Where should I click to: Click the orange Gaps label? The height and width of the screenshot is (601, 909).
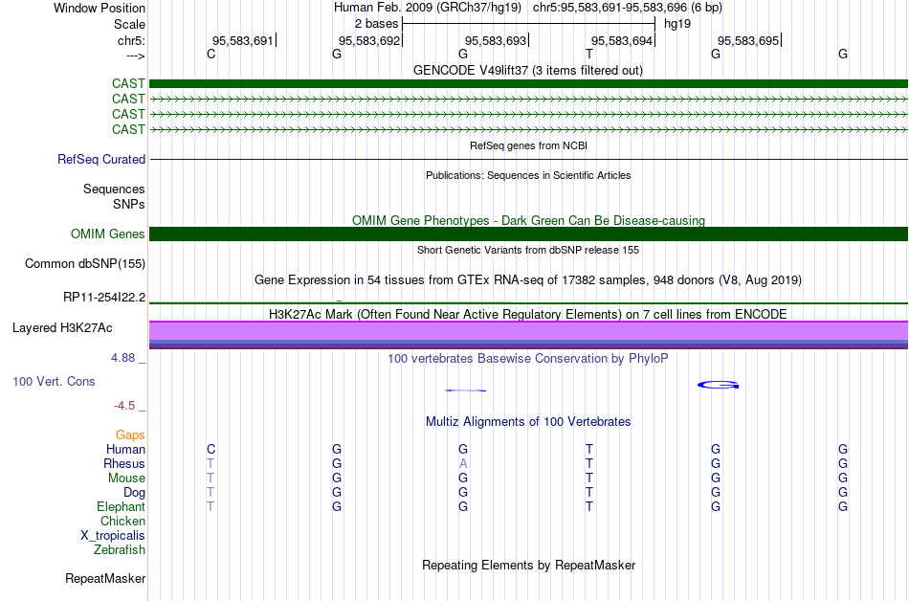[x=130, y=435]
